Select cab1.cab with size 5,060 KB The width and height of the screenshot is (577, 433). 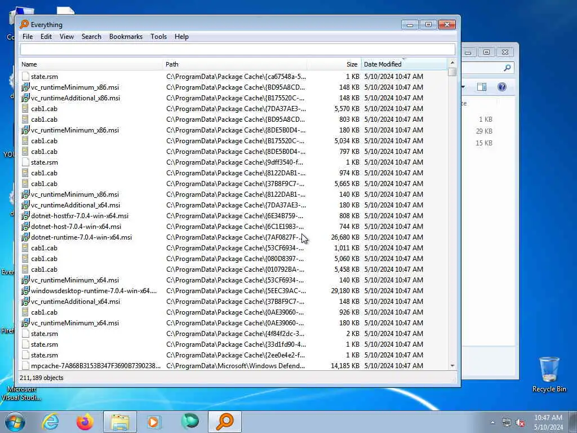[x=44, y=258]
